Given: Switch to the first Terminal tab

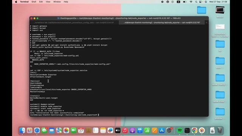Looking at the screenshot, I should [74, 23].
